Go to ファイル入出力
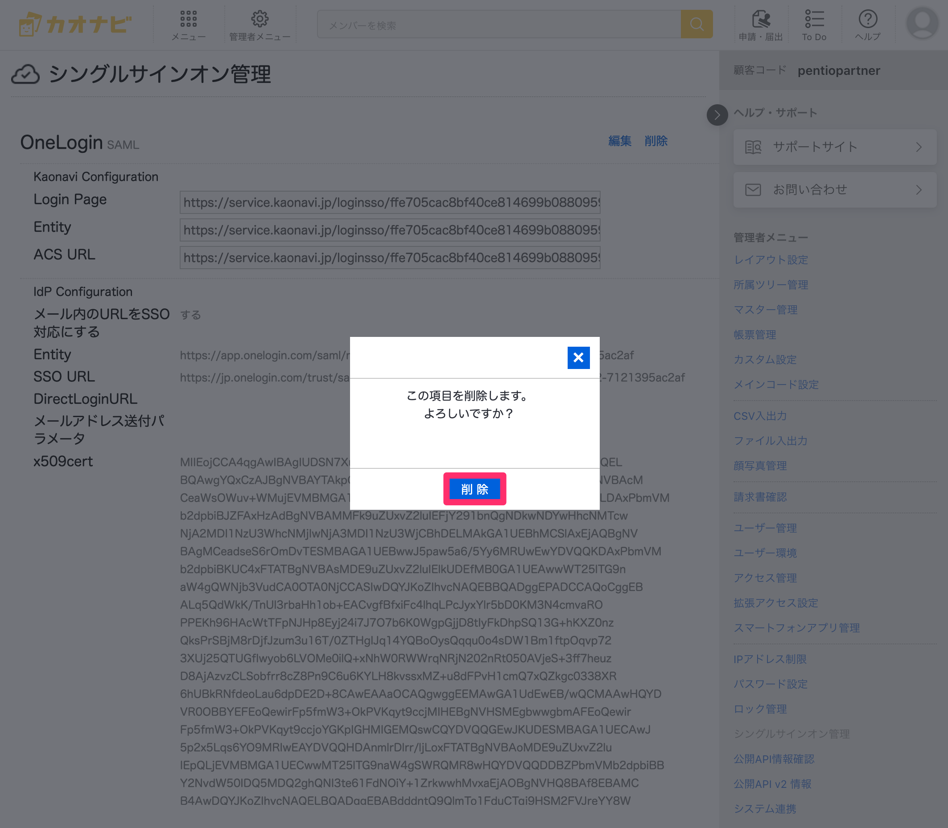The image size is (948, 828). click(x=771, y=441)
